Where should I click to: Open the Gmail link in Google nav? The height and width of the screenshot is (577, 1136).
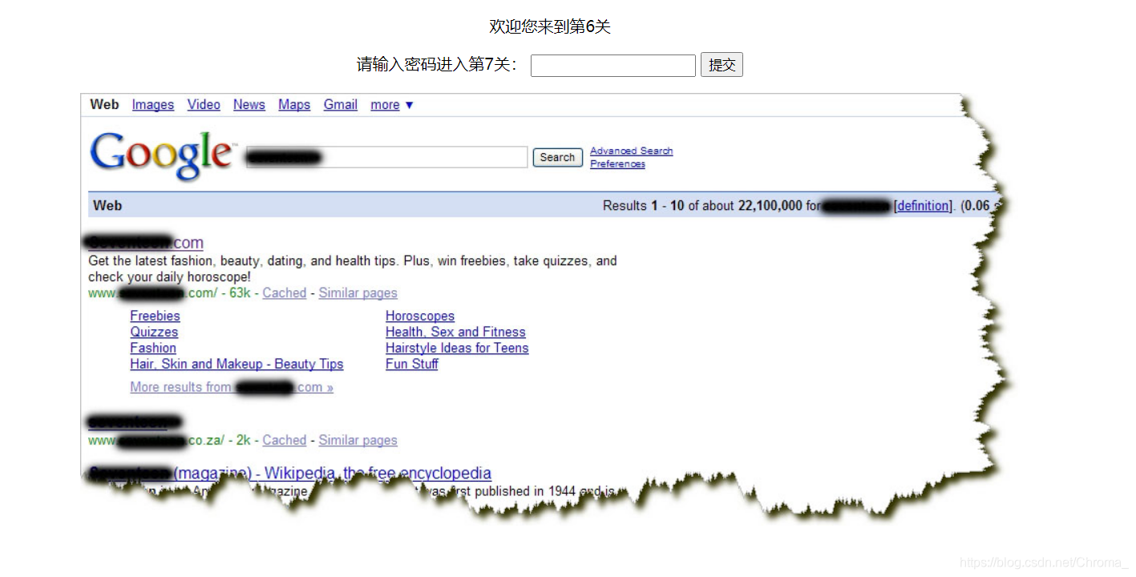tap(341, 105)
